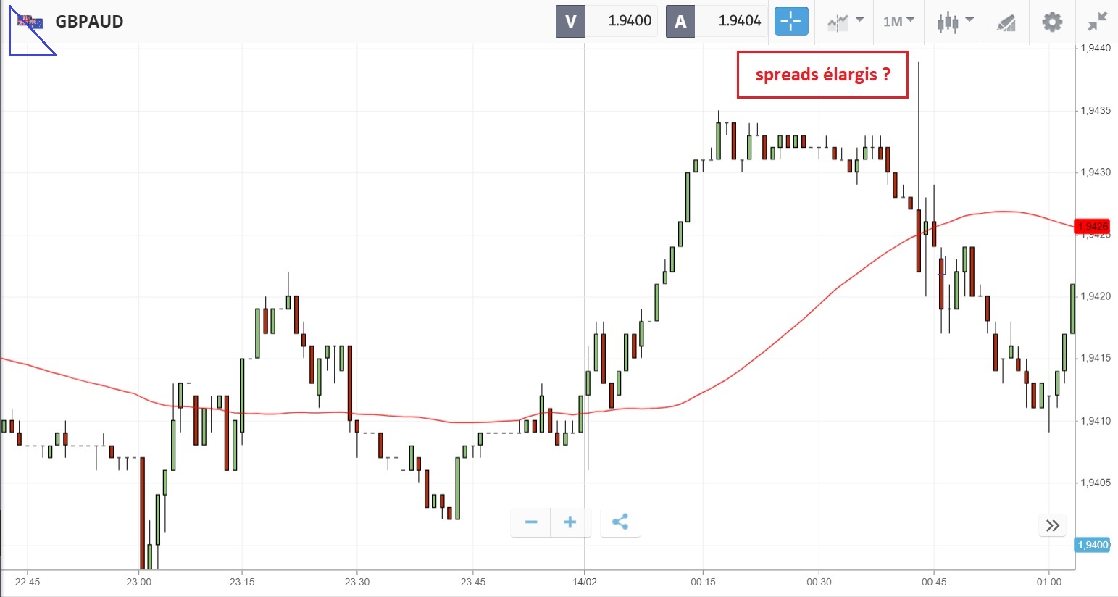Click the collapse chart arrows icon

point(1098,22)
